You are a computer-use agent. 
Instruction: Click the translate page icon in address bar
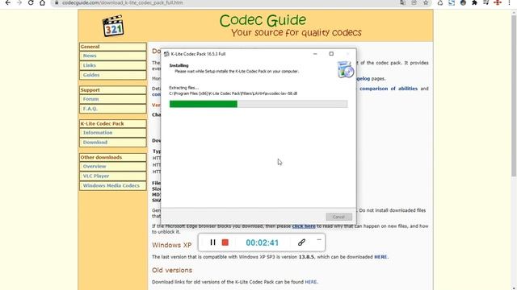(x=402, y=2)
